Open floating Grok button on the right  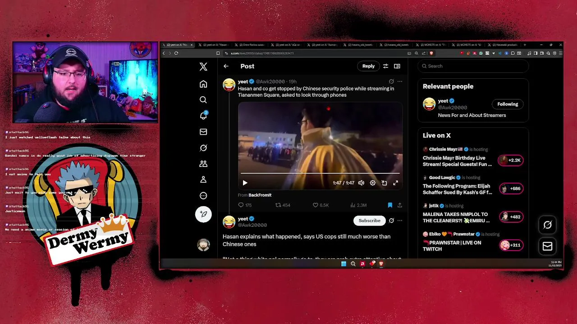pos(548,225)
